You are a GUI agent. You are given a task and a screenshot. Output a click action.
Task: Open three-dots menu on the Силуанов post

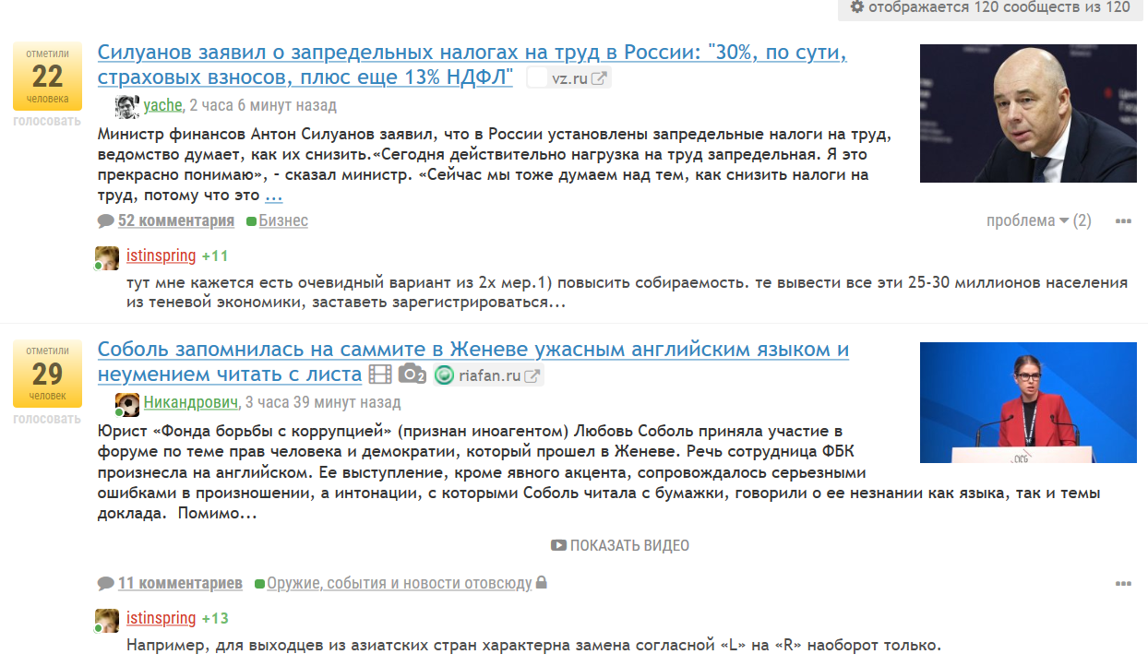pos(1123,221)
